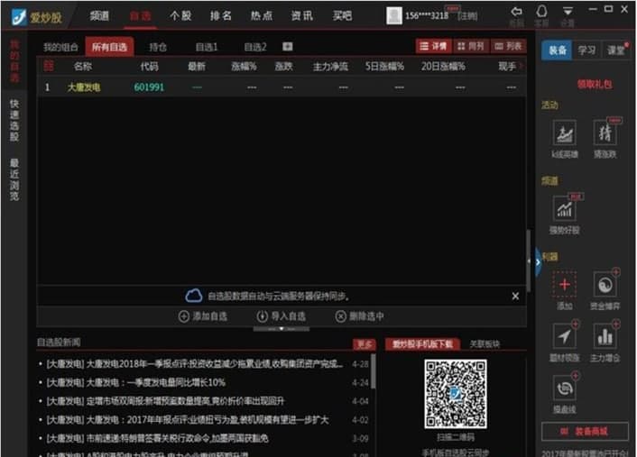Click the stock list vertical scrollbar
The height and width of the screenshot is (457, 637).
click(x=529, y=260)
